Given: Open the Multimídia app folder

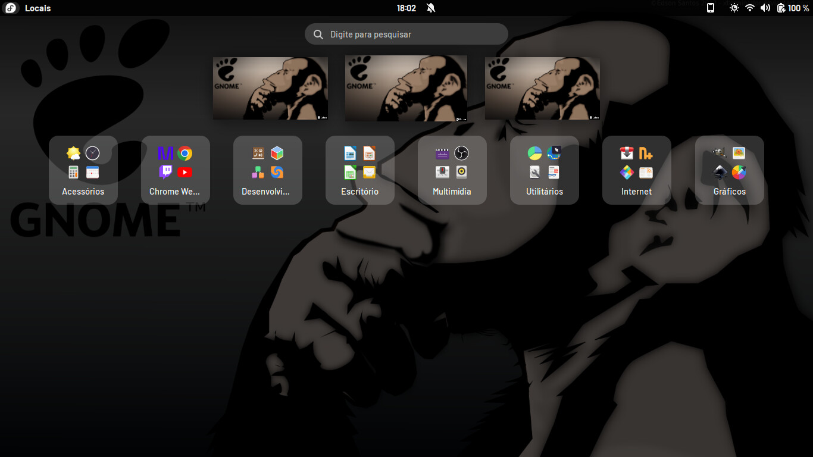Looking at the screenshot, I should point(452,170).
